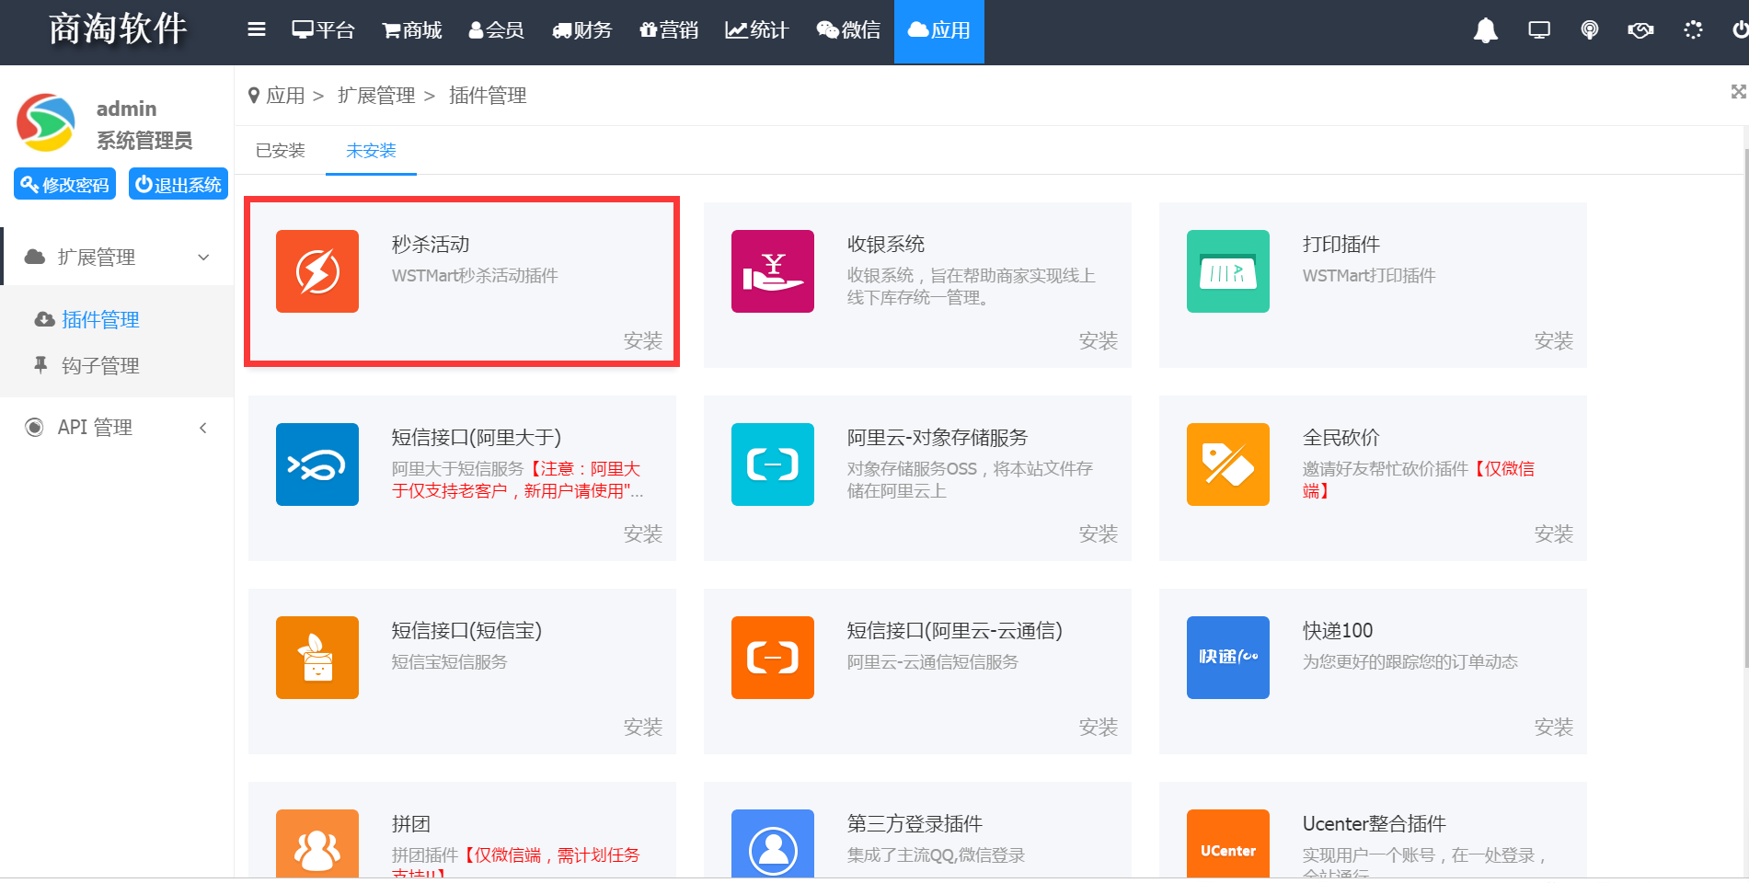Install the 收银系统 plugin

(x=1098, y=340)
